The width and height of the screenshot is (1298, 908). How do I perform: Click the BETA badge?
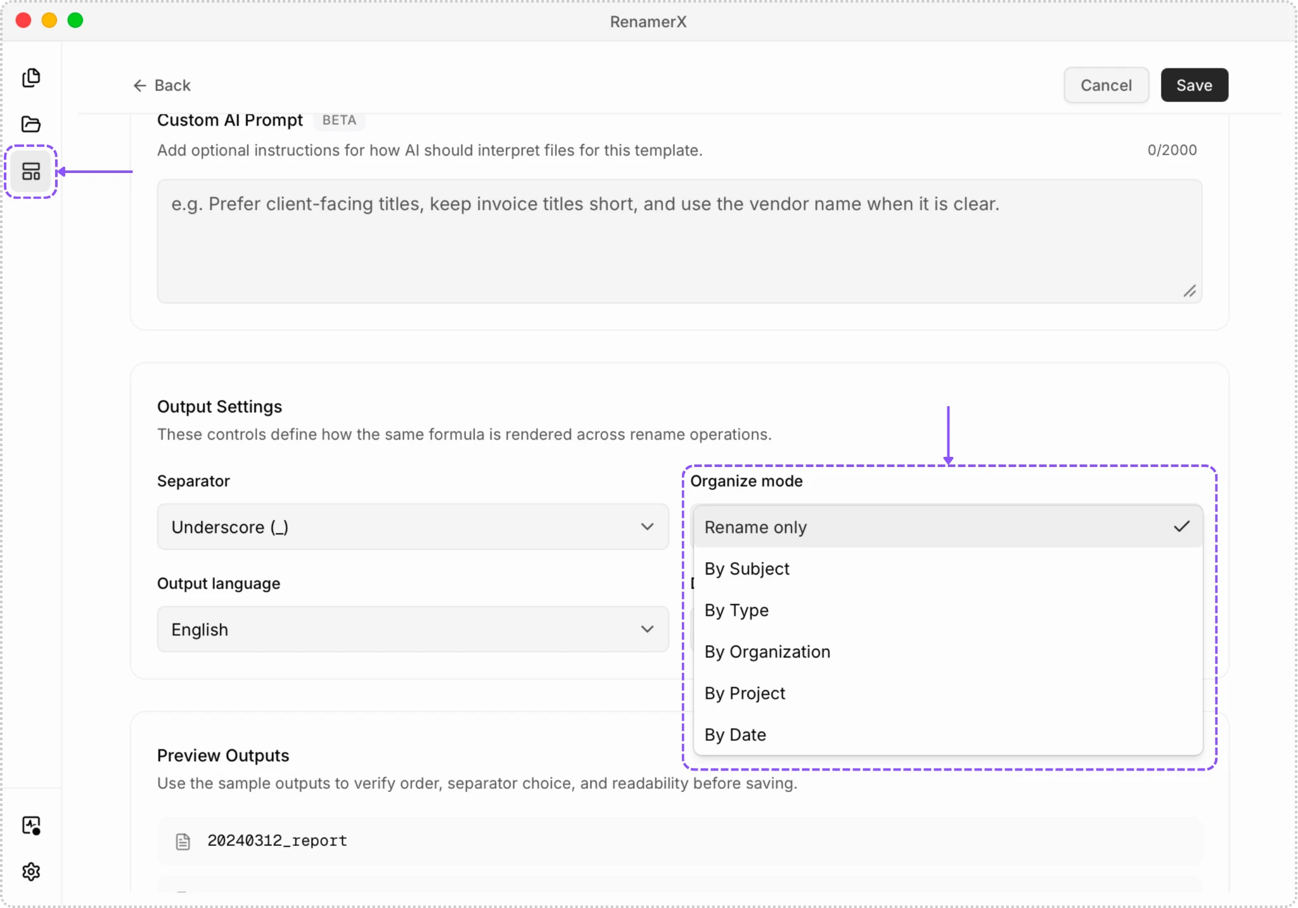(339, 120)
